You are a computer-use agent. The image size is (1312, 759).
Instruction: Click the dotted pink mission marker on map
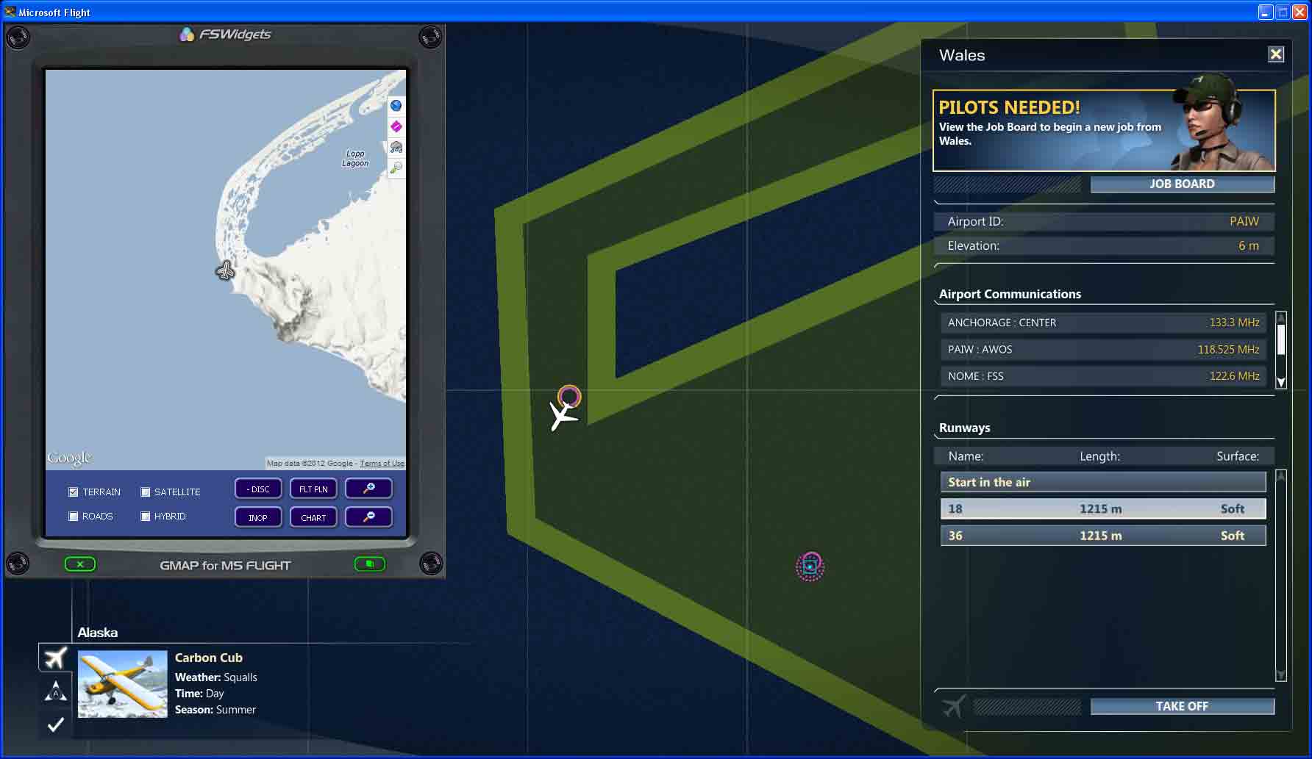click(810, 566)
